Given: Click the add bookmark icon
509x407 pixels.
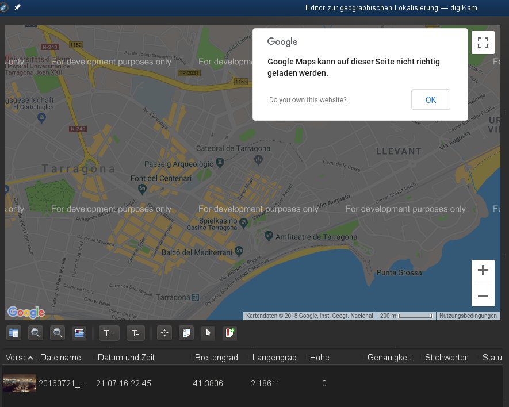Looking at the screenshot, I should (x=230, y=332).
